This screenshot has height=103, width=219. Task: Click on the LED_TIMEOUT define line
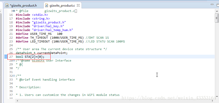point(70,41)
